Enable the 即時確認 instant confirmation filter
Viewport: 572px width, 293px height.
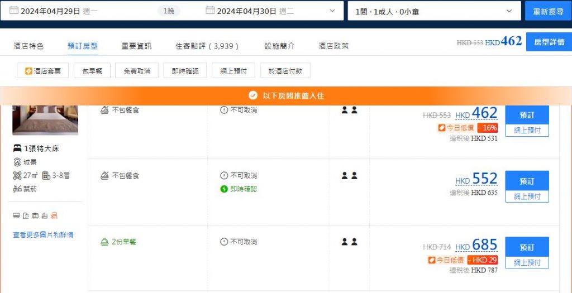coord(185,71)
